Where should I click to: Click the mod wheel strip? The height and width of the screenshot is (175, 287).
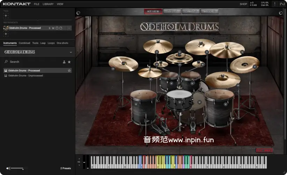point(88,162)
